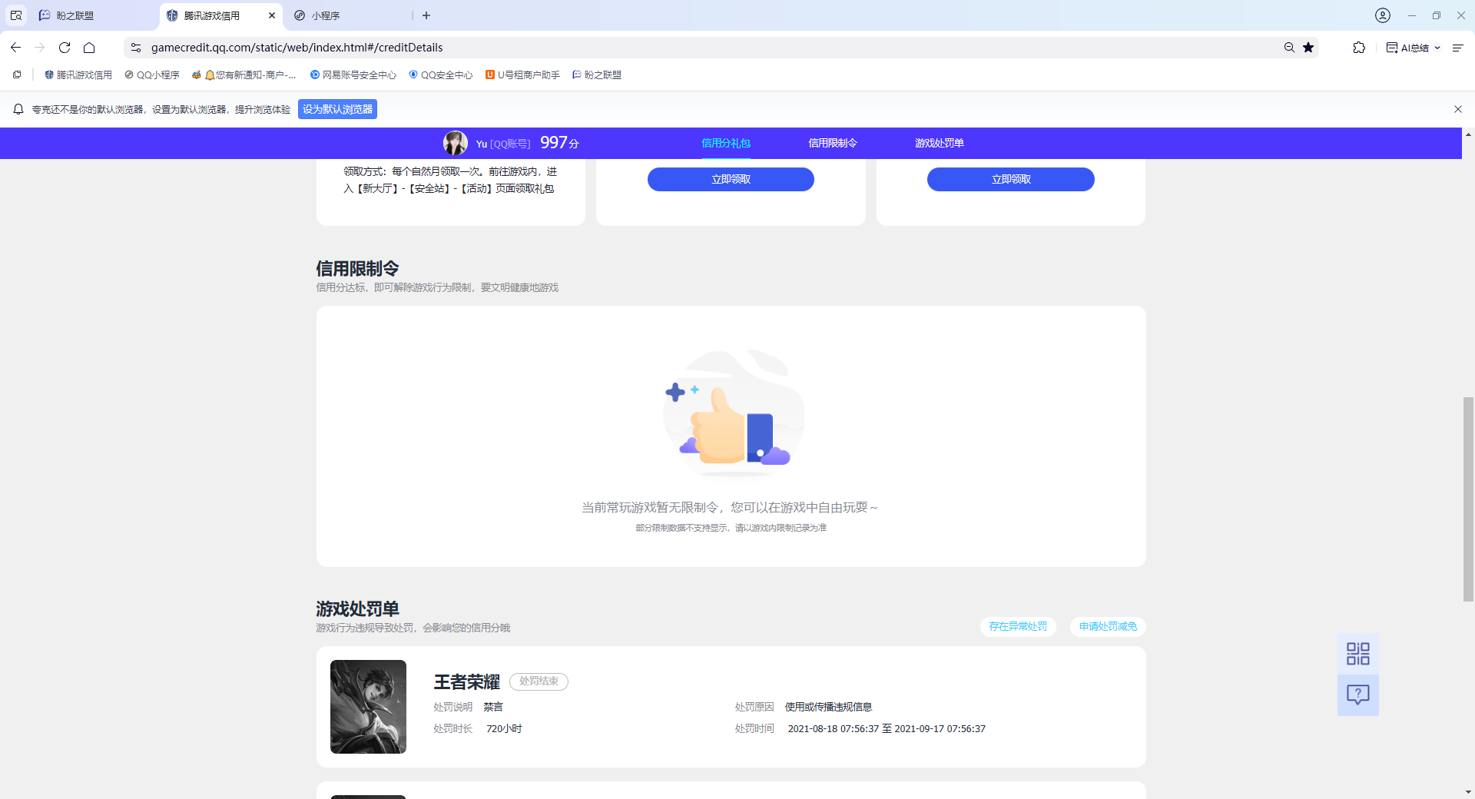Click the middle card's 立即领取 button
Viewport: 1475px width, 799px height.
coord(731,179)
